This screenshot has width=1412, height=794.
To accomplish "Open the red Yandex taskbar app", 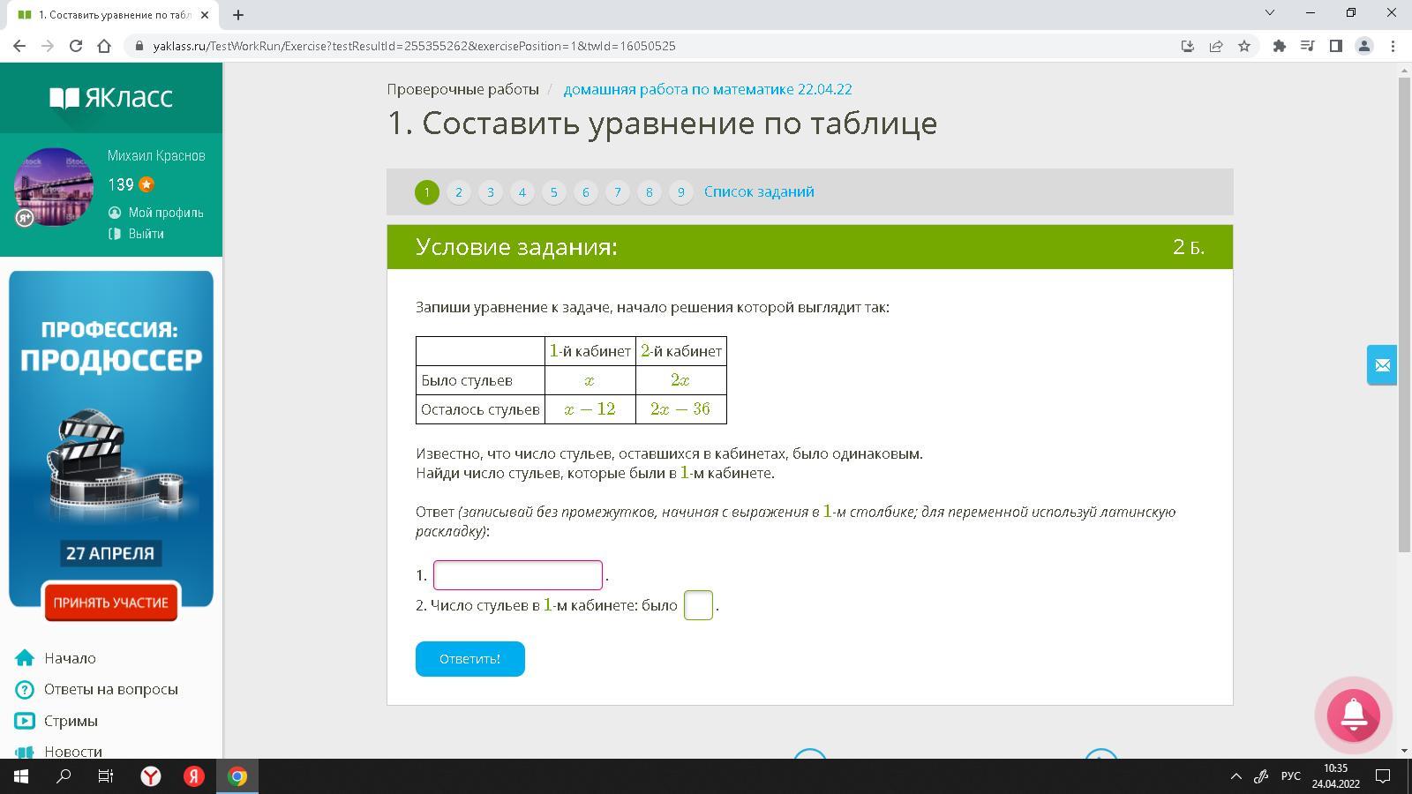I will [x=194, y=776].
